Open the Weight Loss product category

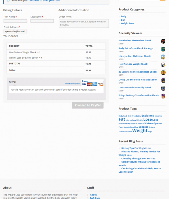coord(127,23)
